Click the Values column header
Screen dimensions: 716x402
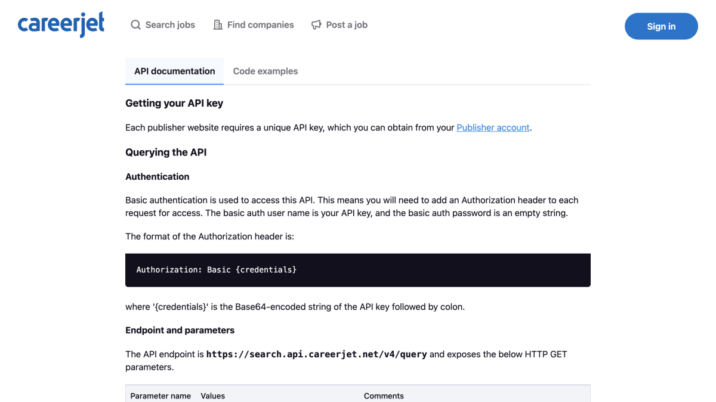pos(213,396)
